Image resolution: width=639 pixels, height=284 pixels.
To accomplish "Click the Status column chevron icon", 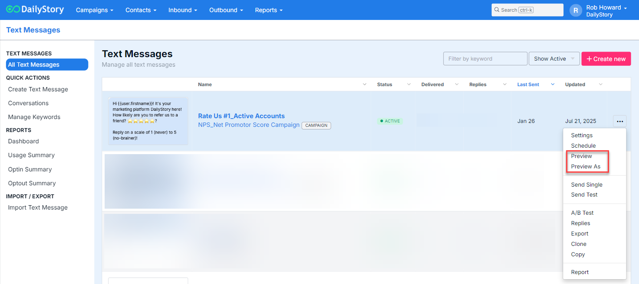I will pyautogui.click(x=409, y=84).
